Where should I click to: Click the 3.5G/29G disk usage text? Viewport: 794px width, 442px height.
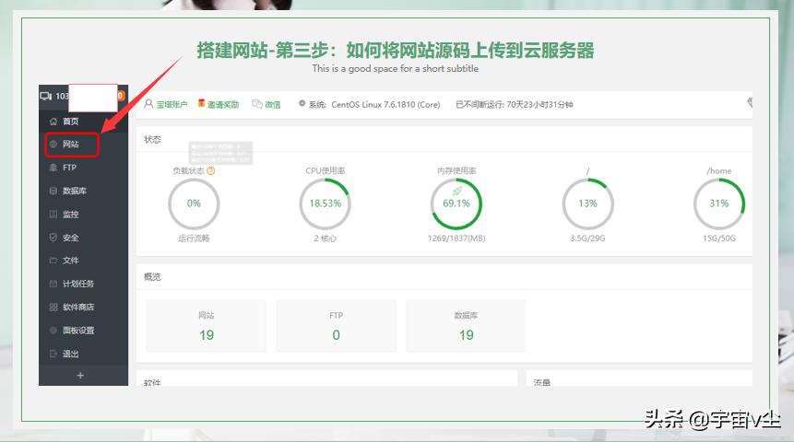click(587, 238)
